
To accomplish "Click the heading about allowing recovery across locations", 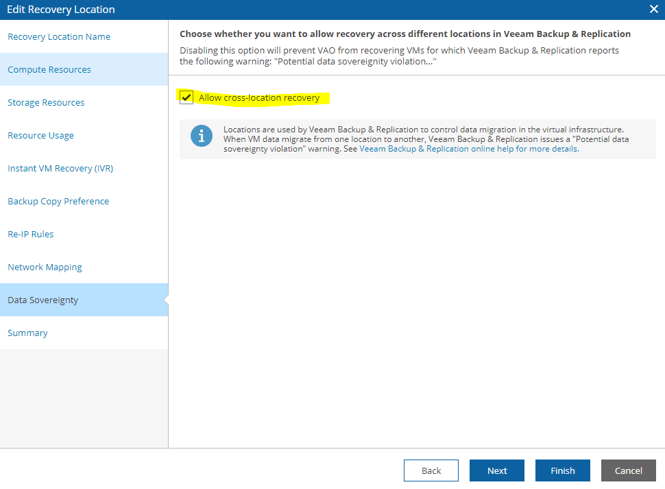I will click(x=405, y=34).
